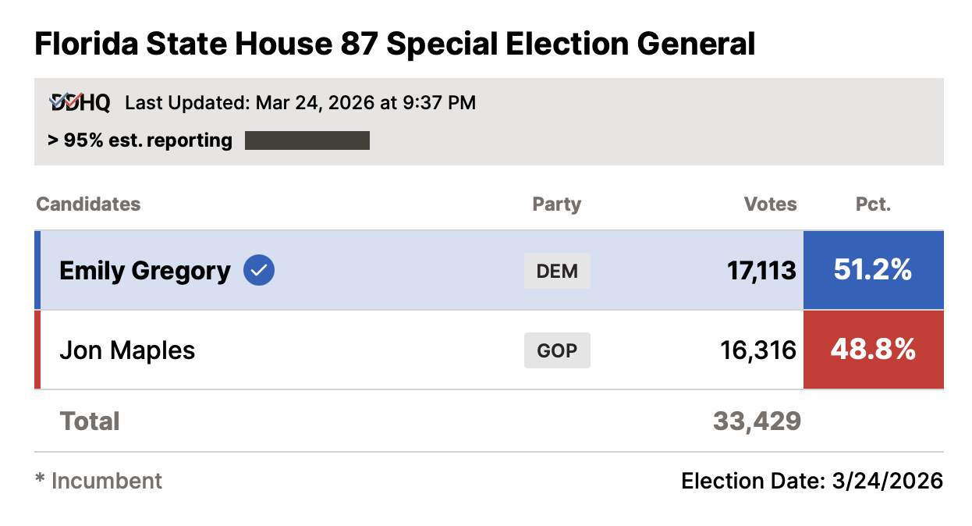Click the blue 51.2% percentage box
Viewport: 972px width, 526px height.
(x=873, y=271)
